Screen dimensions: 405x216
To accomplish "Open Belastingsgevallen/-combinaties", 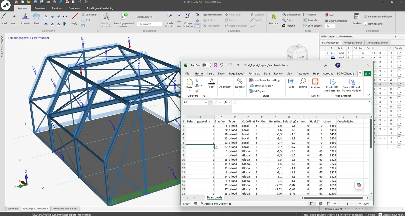I will 124,20.
